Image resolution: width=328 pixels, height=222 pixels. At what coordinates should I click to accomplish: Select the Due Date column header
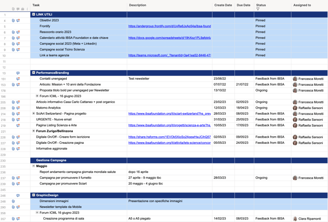(x=244, y=6)
